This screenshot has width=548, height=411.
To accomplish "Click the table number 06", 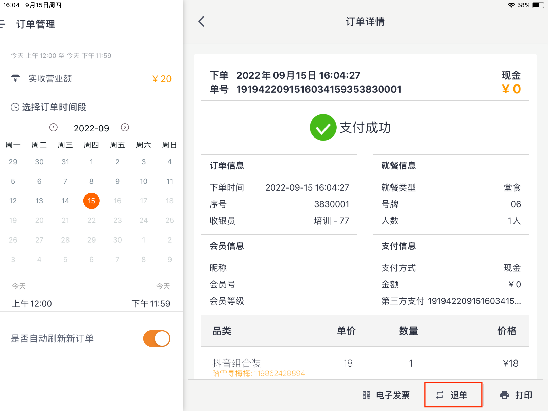I will click(x=516, y=204).
